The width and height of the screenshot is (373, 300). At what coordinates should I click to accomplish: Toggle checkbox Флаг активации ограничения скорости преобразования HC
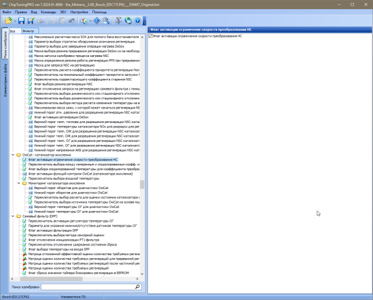(150, 36)
